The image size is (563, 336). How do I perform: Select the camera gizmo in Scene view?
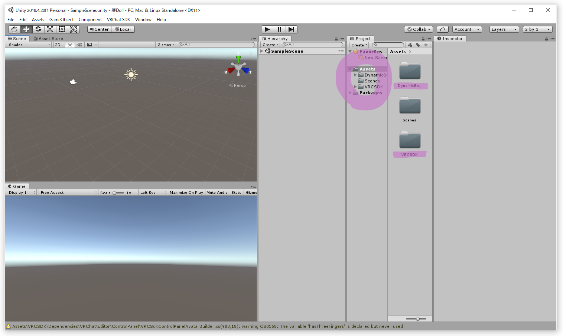(73, 82)
